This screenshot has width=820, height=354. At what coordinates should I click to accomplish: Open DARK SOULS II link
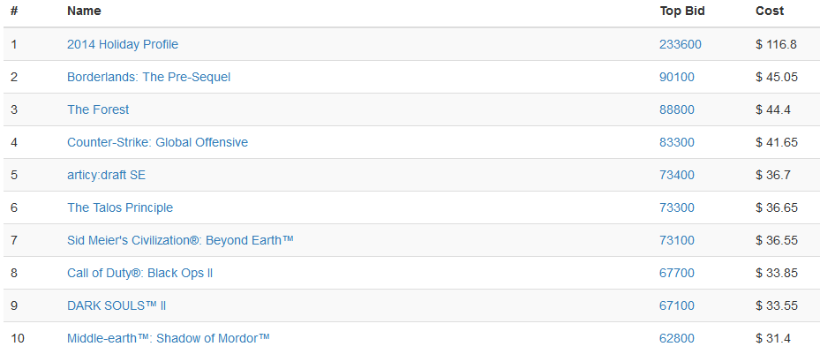point(117,306)
